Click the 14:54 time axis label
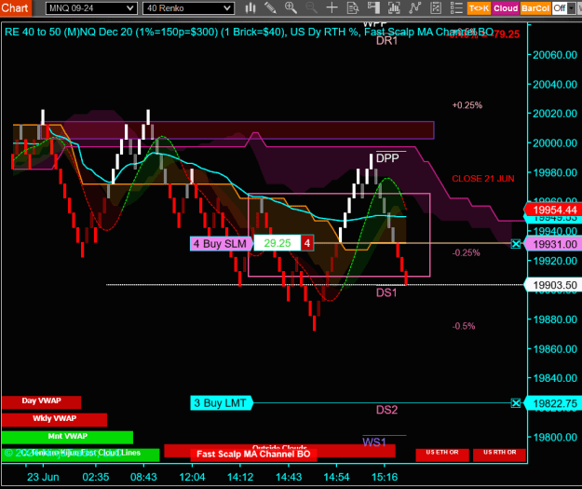This screenshot has width=582, height=489. pyautogui.click(x=336, y=477)
